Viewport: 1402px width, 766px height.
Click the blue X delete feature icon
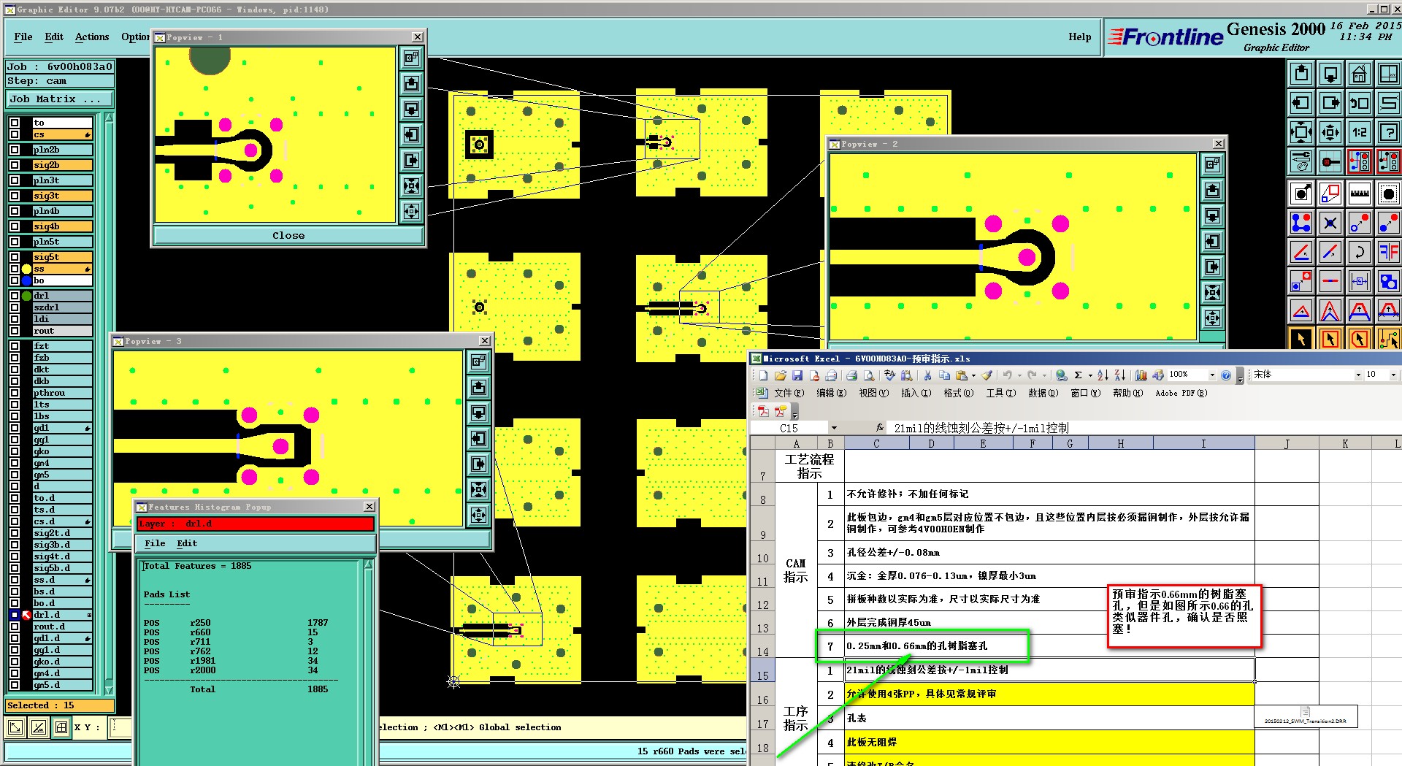[1330, 223]
